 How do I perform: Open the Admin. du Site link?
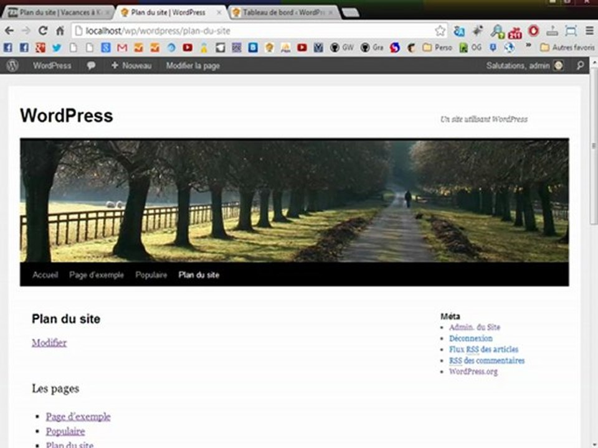coord(475,327)
